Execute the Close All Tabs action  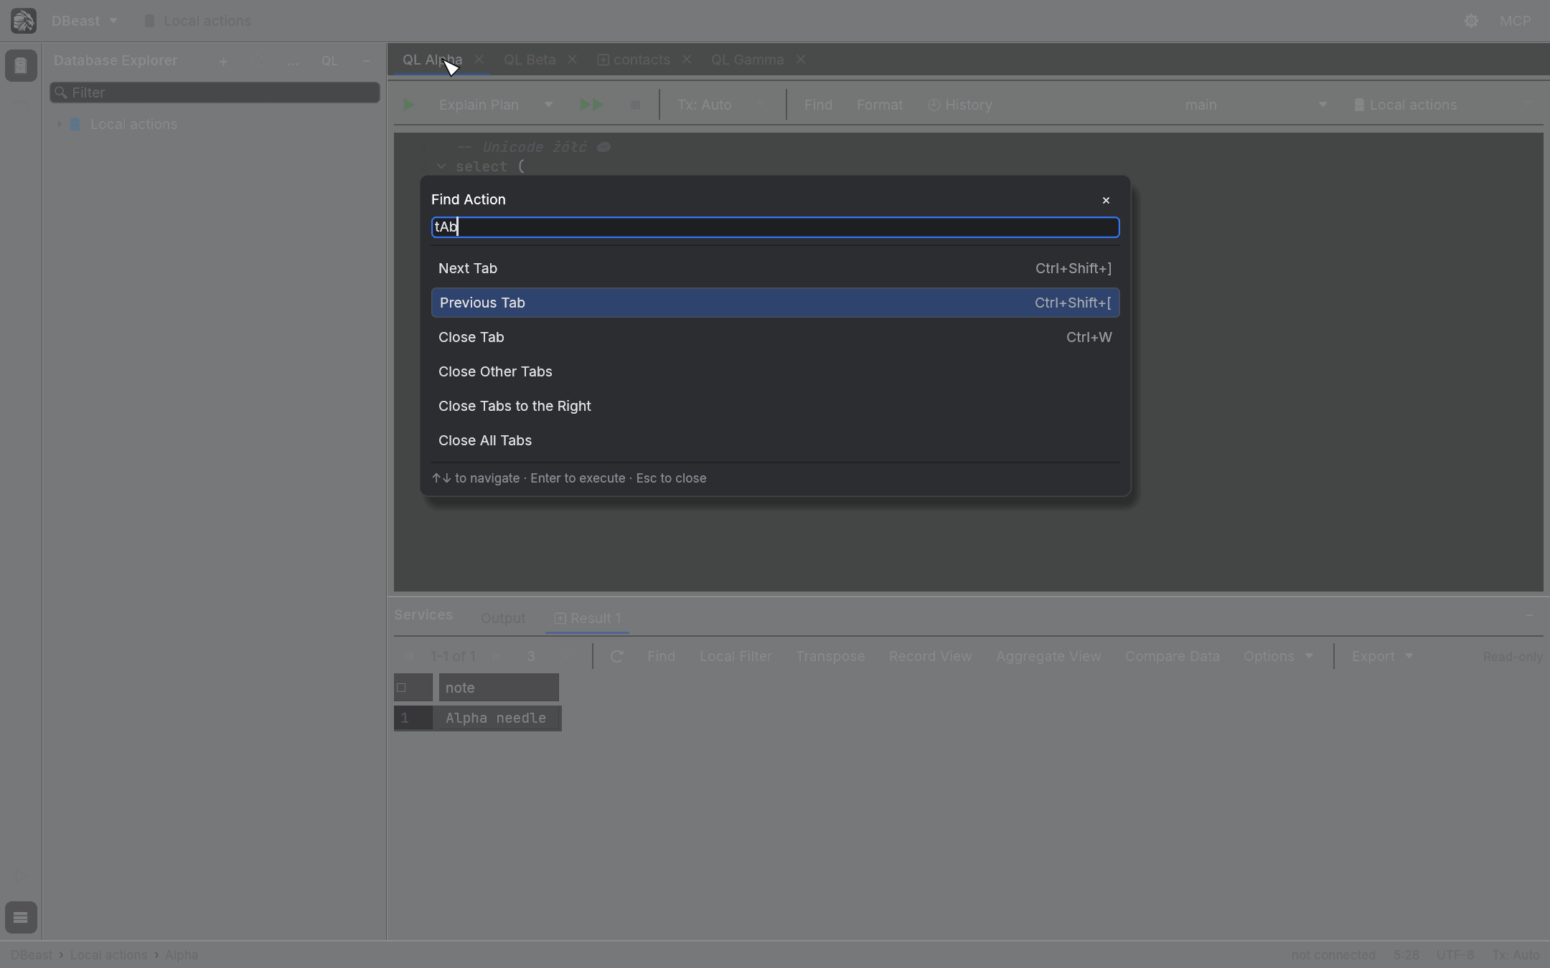(x=775, y=440)
